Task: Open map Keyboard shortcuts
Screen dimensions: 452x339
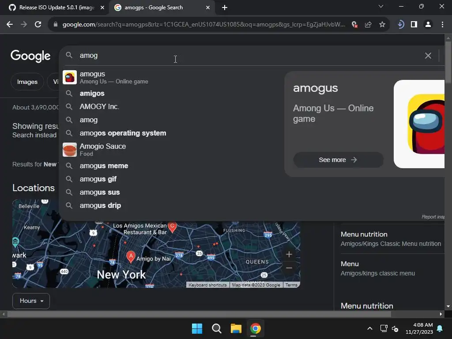Action: point(207,285)
